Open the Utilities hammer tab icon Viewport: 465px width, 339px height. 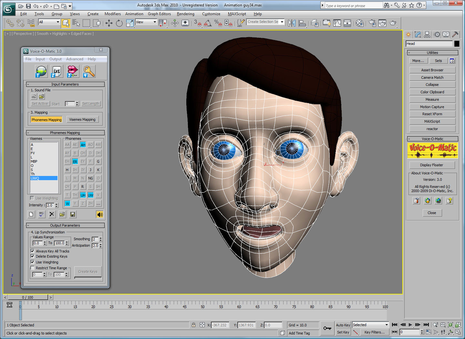455,35
